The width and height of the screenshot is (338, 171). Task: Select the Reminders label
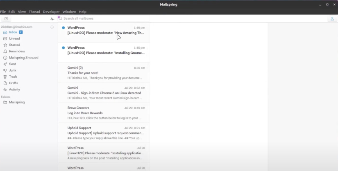coord(17,51)
